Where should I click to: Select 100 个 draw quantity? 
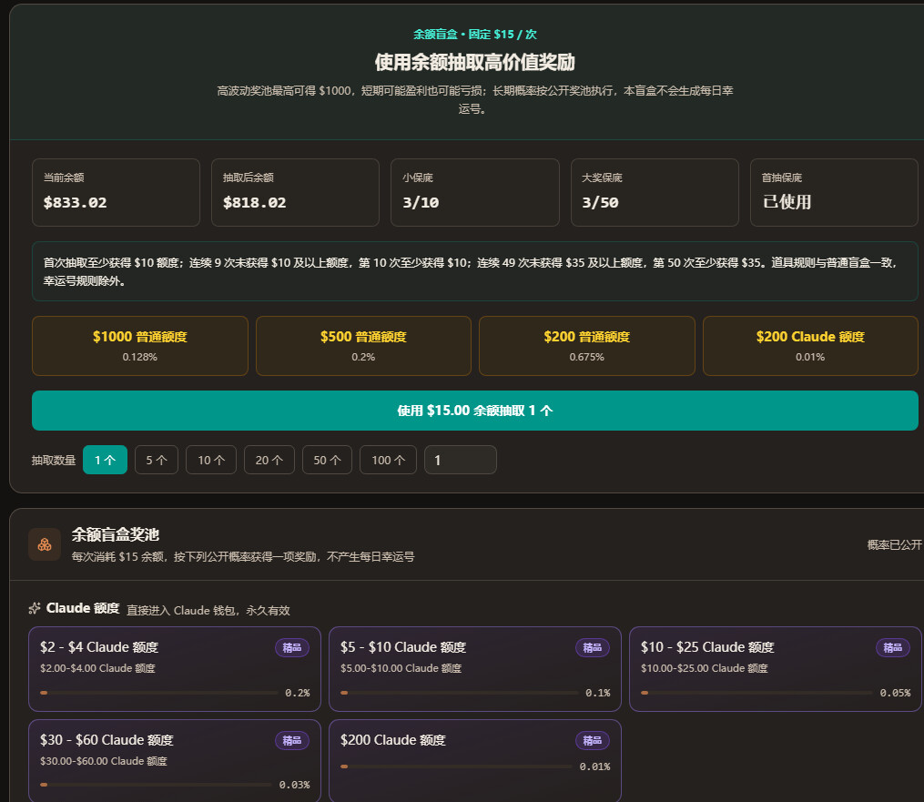(x=389, y=461)
